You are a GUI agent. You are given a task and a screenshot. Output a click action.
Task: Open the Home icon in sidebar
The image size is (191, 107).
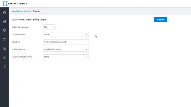(x=4, y=12)
